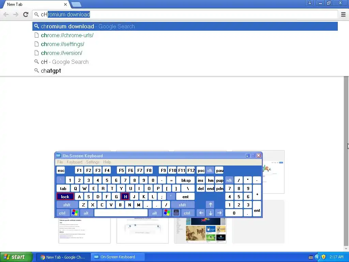349x262 pixels.
Task: Switch to New Tab - Google Chrome taskbar item
Action: point(63,257)
